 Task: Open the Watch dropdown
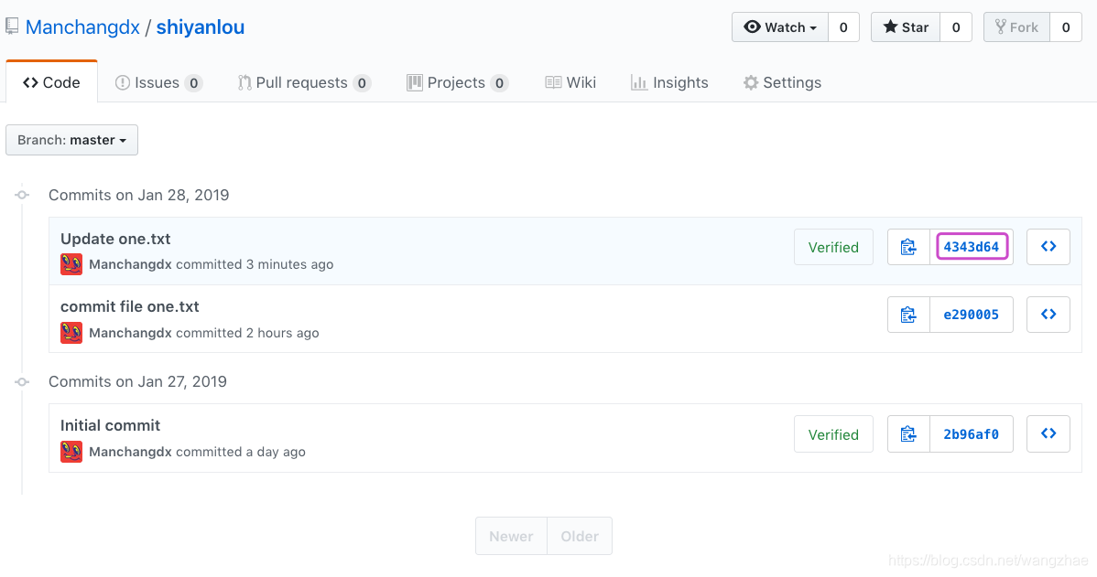pyautogui.click(x=780, y=27)
